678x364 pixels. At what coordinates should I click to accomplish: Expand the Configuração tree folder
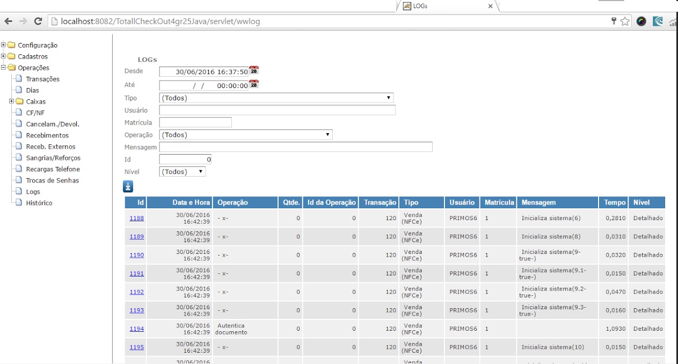[x=4, y=45]
